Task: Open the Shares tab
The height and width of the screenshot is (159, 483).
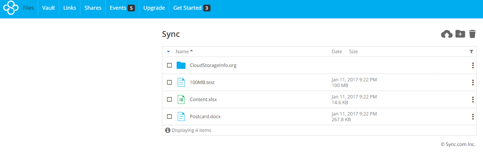Action: point(93,8)
